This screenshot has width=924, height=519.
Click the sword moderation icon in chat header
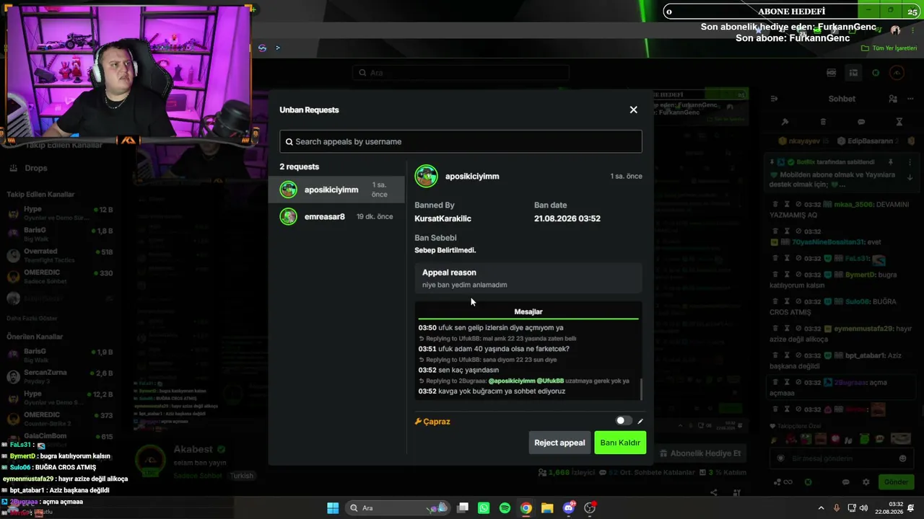point(785,122)
